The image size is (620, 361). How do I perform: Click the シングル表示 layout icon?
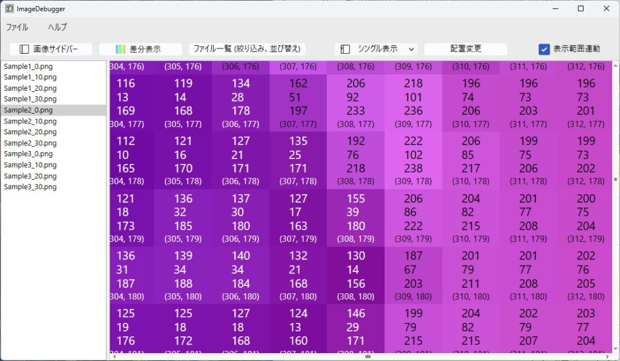(x=345, y=49)
